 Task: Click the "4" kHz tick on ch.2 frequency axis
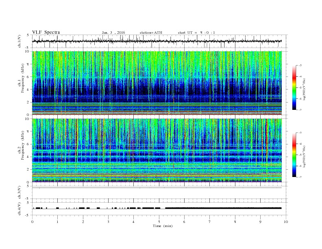point(28,157)
